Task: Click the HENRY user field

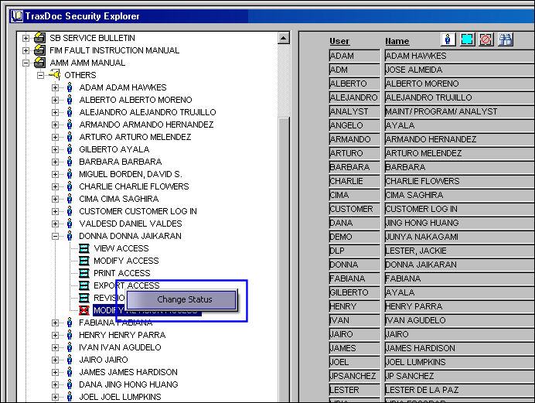Action: tap(355, 306)
